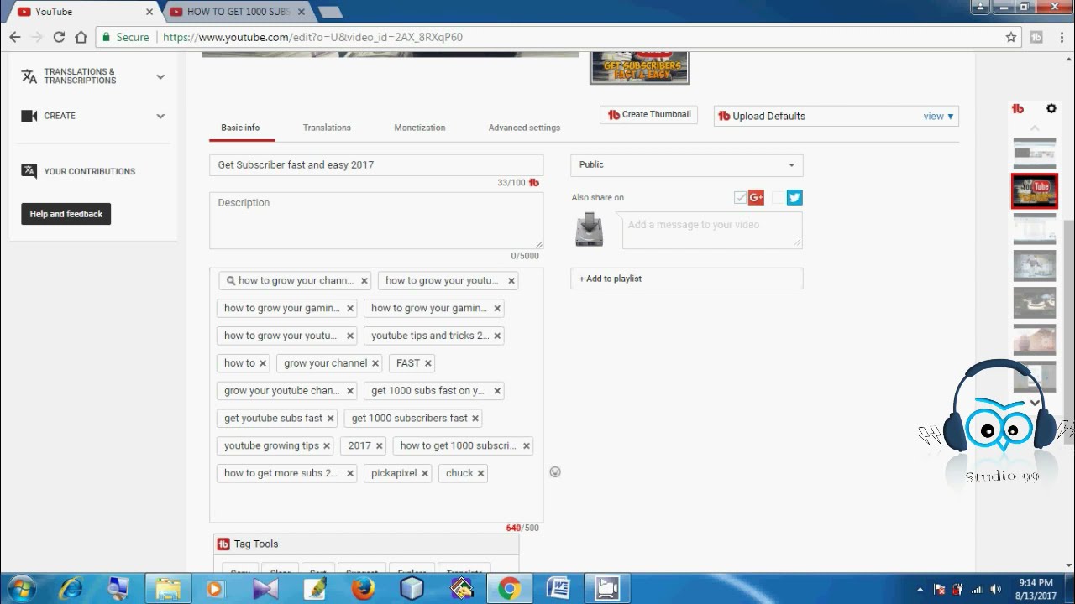Expand Translations & Transcriptions menu

click(92, 76)
